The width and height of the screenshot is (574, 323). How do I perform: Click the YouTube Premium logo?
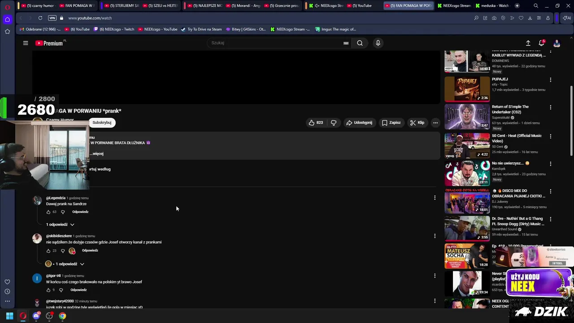49,43
